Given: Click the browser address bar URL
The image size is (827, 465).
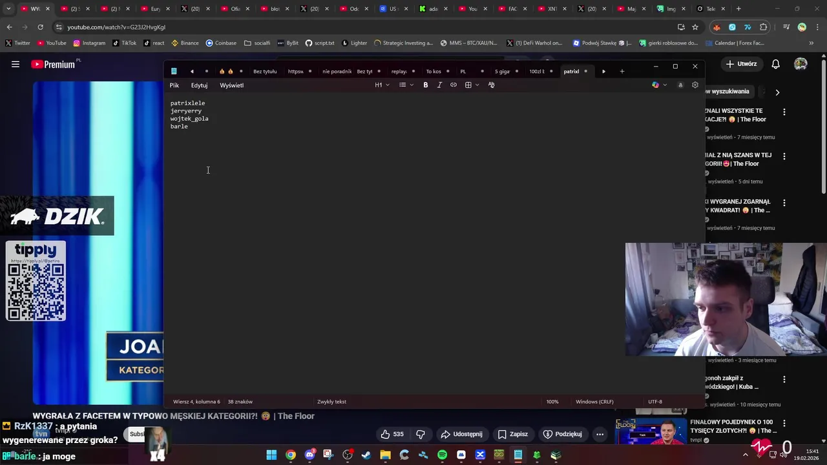Looking at the screenshot, I should click(116, 27).
